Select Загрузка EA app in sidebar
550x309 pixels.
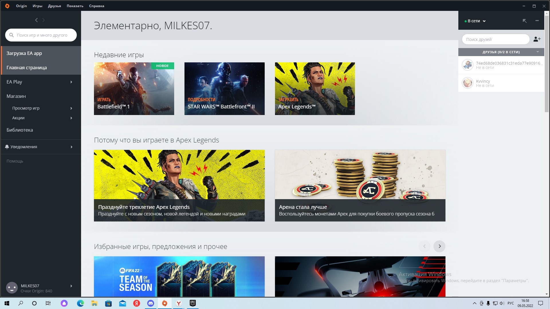click(x=41, y=53)
